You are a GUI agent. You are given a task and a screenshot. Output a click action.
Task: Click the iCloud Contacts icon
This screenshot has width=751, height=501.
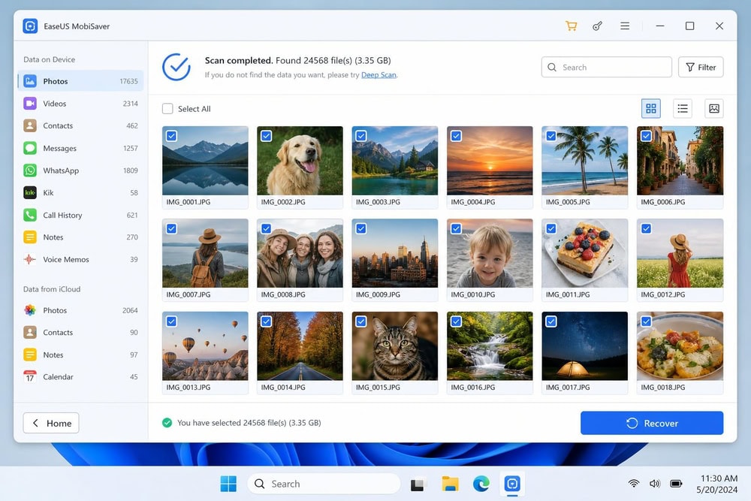30,333
